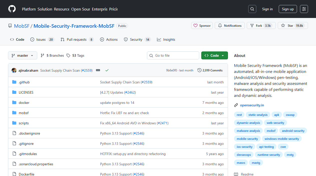
Task: Click the commits history clock icon
Action: [199, 70]
